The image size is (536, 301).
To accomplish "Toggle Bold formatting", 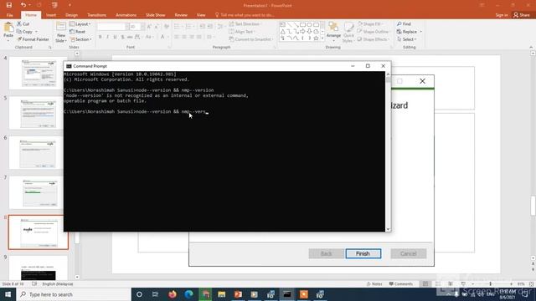I will click(100, 37).
